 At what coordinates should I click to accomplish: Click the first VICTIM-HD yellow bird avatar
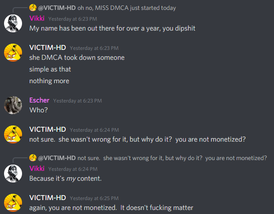(13, 53)
